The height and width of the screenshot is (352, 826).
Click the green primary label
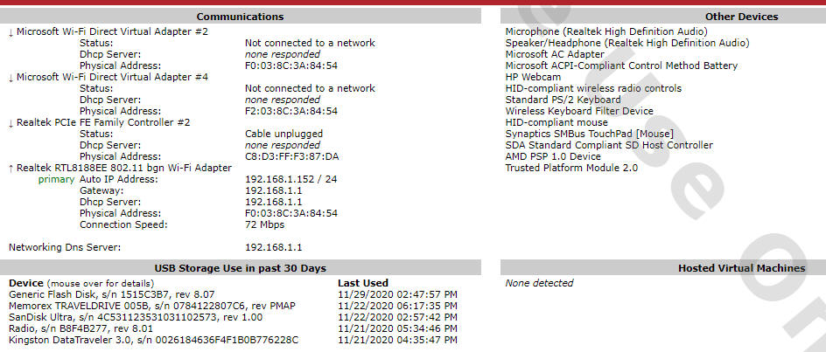tap(56, 180)
